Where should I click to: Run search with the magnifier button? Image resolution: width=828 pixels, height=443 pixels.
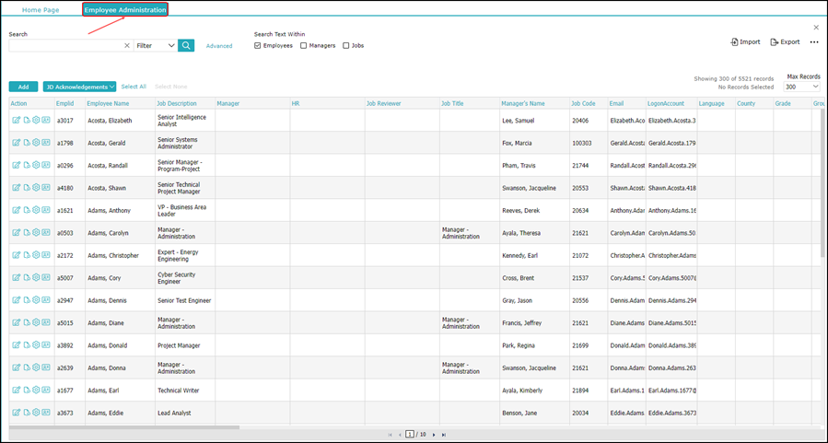tap(186, 45)
